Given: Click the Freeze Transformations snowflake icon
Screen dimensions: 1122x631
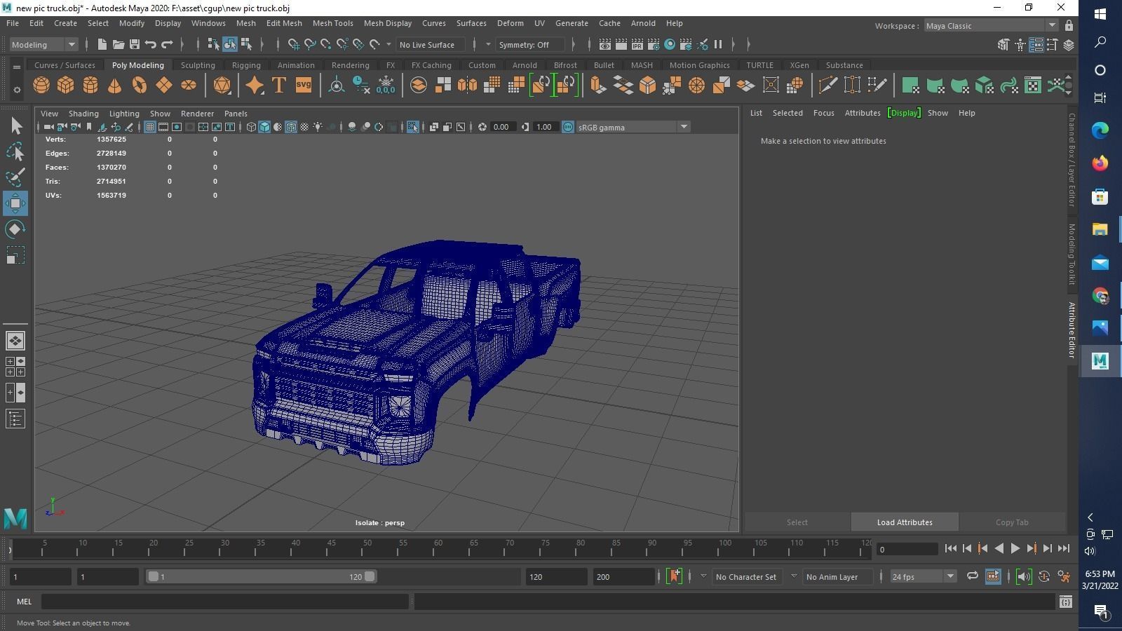Looking at the screenshot, I should click(x=386, y=86).
